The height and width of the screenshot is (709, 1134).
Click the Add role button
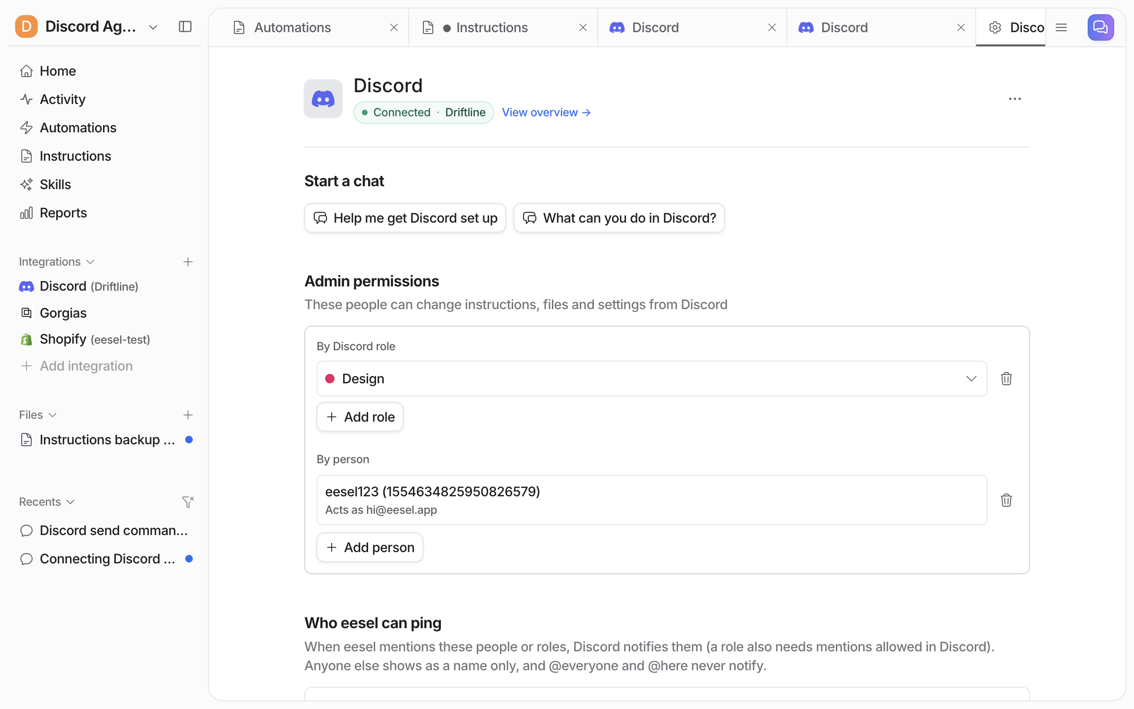pos(360,417)
